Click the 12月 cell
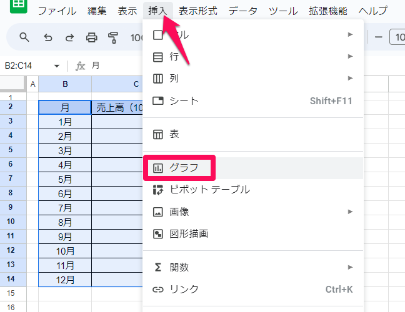Viewport: 405px width, 312px height. point(65,280)
